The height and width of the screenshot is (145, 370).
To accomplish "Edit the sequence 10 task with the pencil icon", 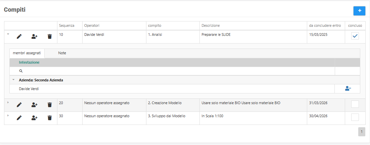I will point(19,37).
